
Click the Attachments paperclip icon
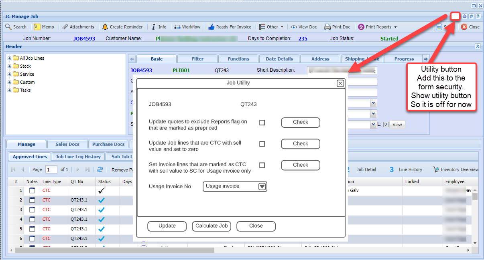coord(65,27)
